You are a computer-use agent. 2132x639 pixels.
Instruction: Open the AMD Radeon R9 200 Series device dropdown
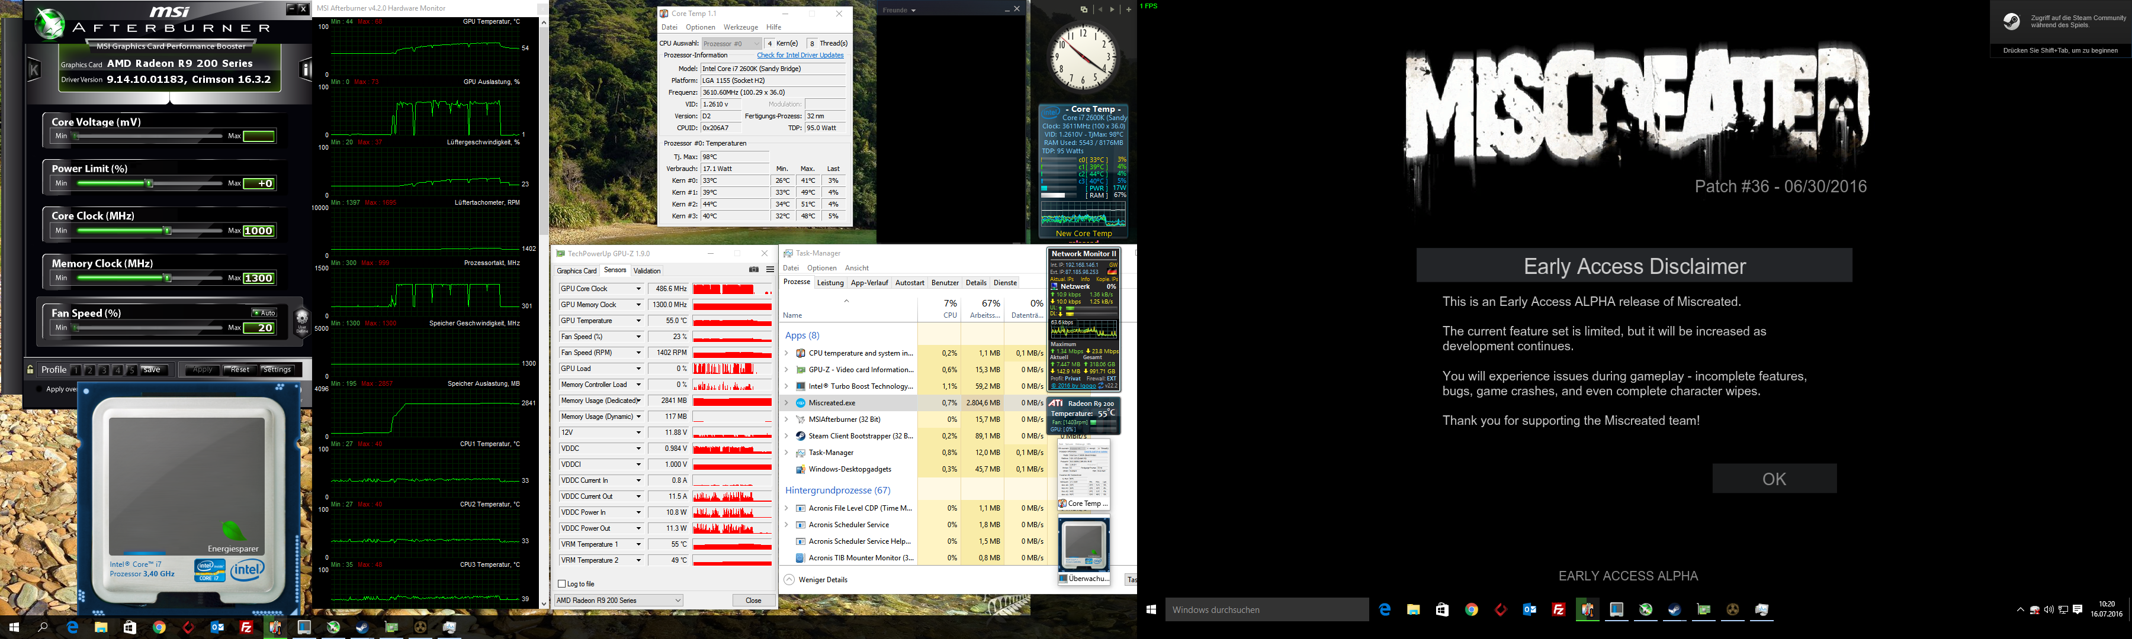pos(618,600)
